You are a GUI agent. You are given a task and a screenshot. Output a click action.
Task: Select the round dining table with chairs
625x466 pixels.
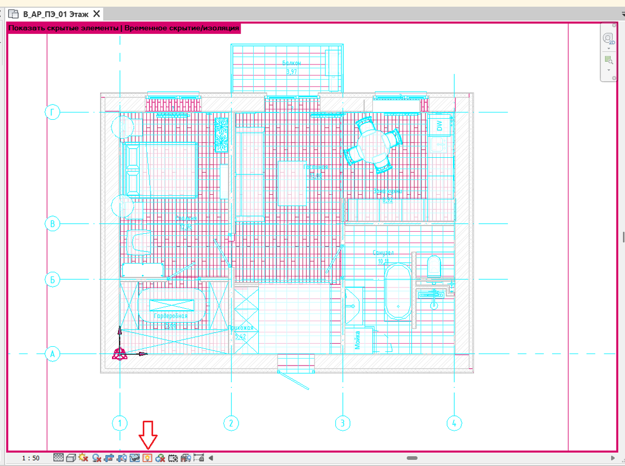click(373, 144)
